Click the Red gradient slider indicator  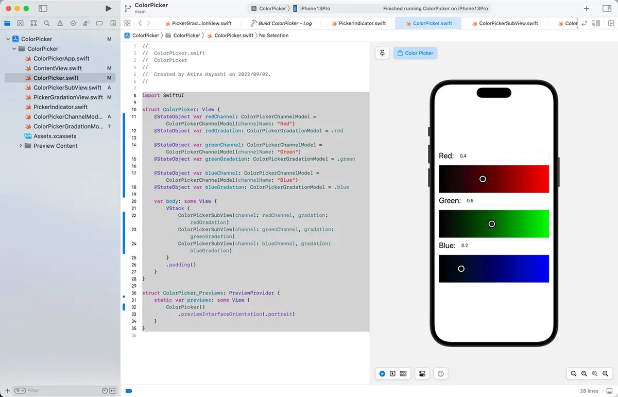tap(483, 179)
